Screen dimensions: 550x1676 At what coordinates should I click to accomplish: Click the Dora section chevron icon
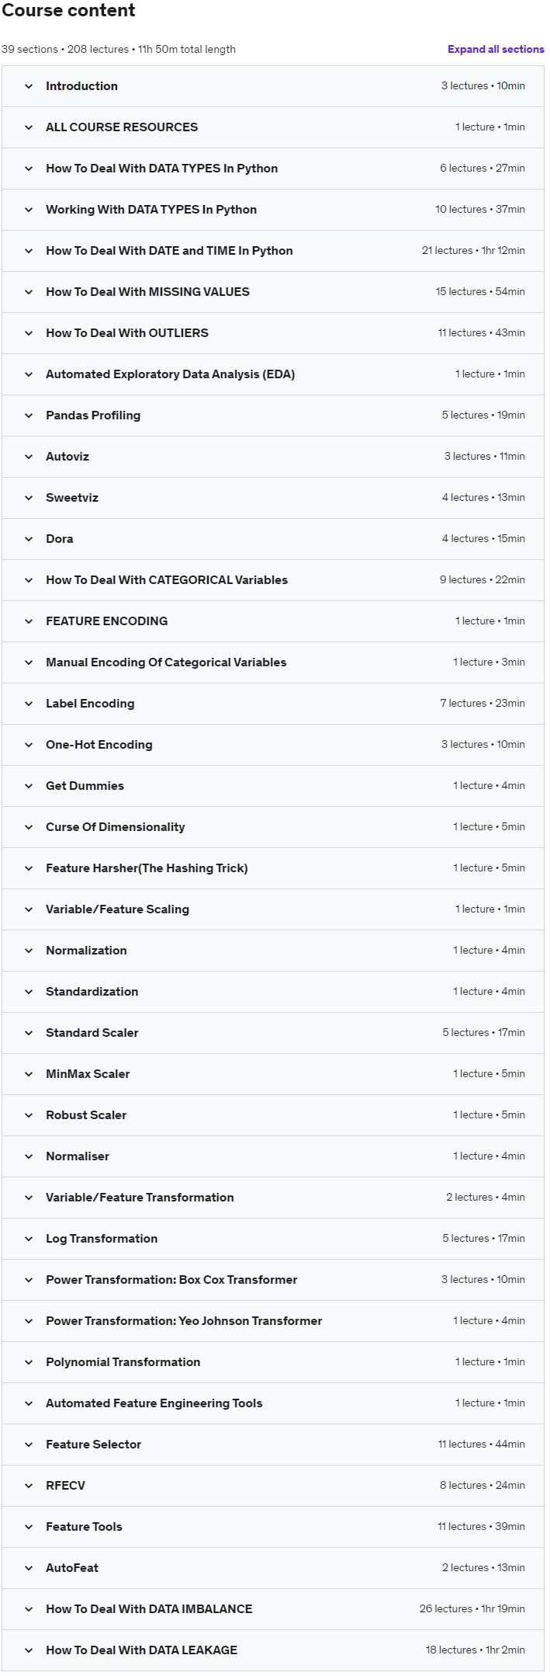point(29,539)
